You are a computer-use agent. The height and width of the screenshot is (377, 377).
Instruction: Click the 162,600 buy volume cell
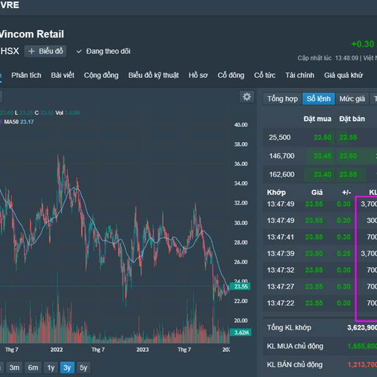tap(281, 175)
